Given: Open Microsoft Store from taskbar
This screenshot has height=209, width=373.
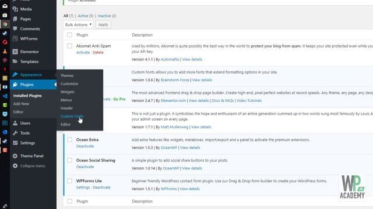Looking at the screenshot, I should [5, 15].
